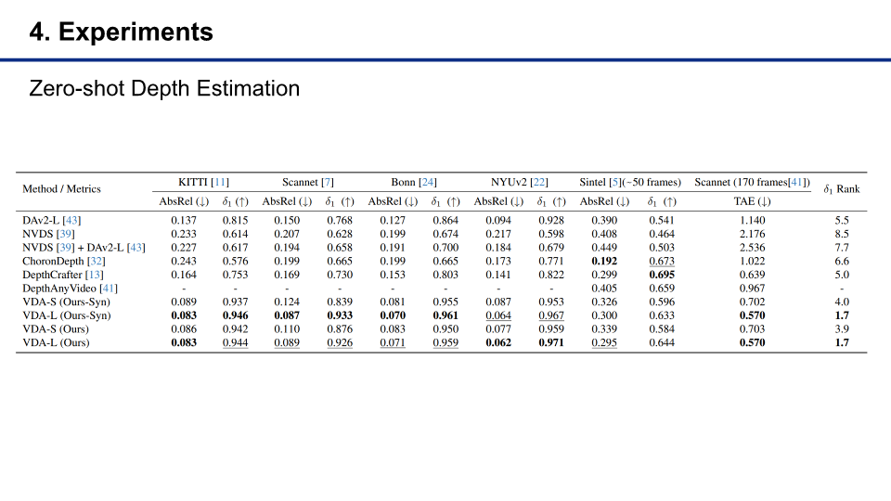Select underlined 0.673 in ChoronDepth row
891x501 pixels.
[662, 261]
